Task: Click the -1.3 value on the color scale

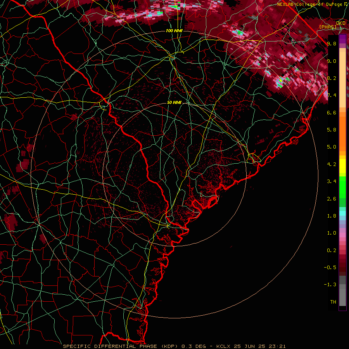Action: pyautogui.click(x=330, y=285)
